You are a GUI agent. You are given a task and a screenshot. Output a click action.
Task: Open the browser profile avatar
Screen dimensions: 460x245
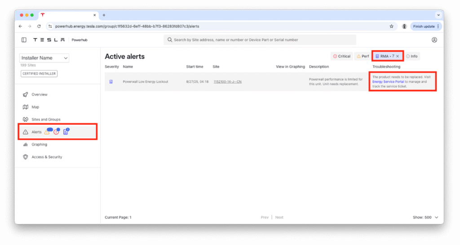point(404,27)
